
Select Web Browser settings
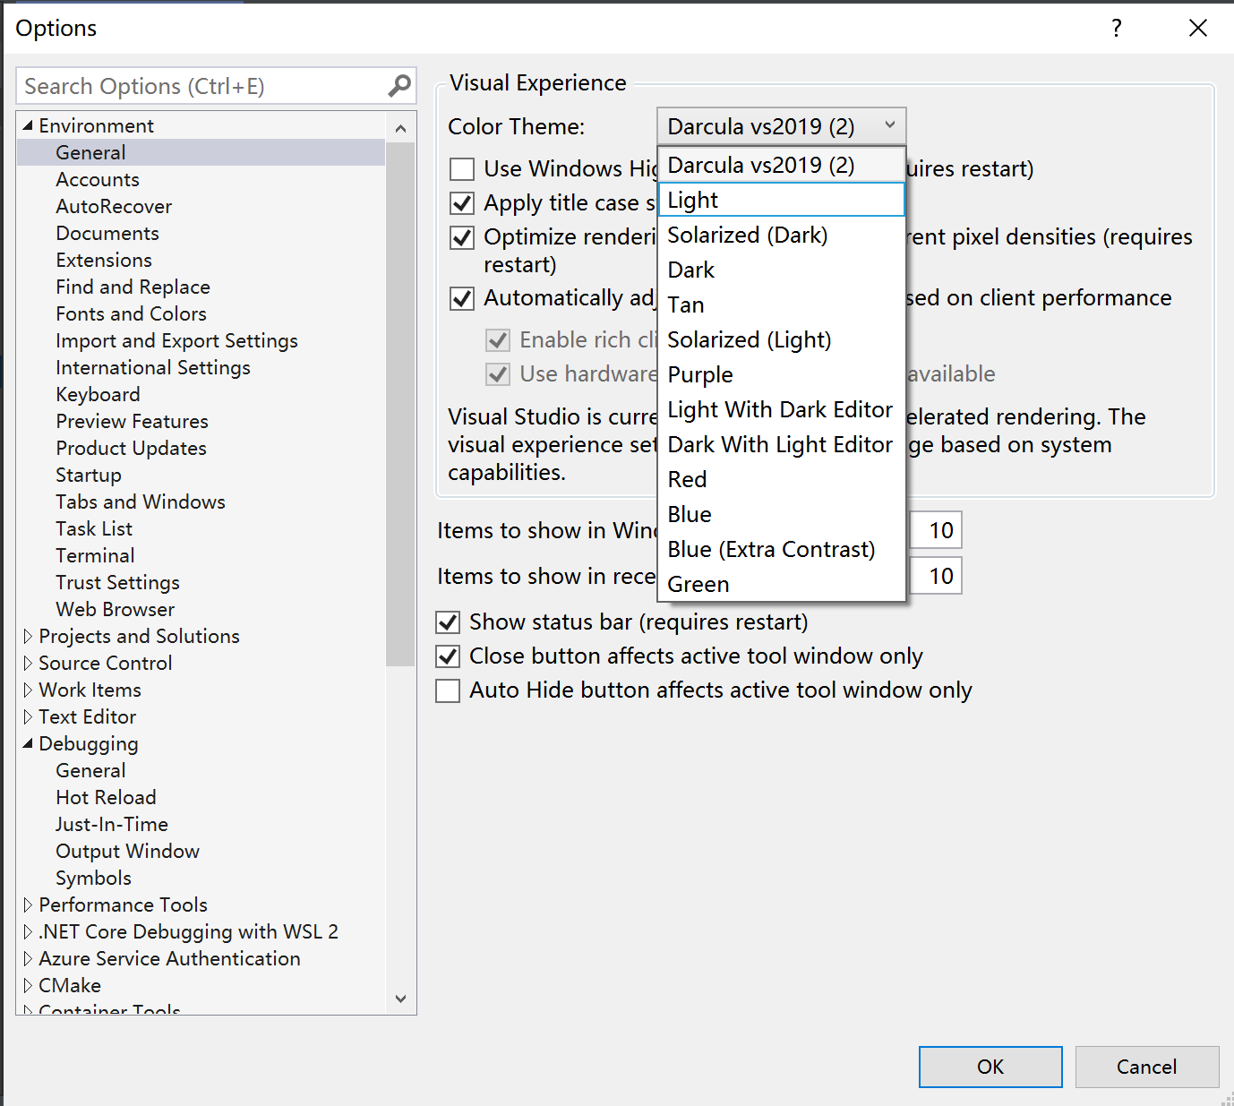pyautogui.click(x=115, y=609)
